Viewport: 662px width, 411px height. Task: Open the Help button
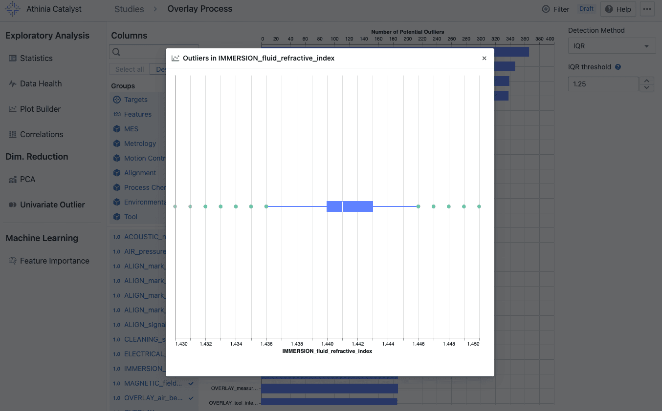[x=618, y=9]
